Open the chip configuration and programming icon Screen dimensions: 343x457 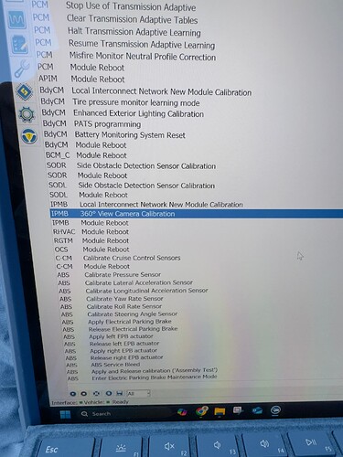click(25, 91)
